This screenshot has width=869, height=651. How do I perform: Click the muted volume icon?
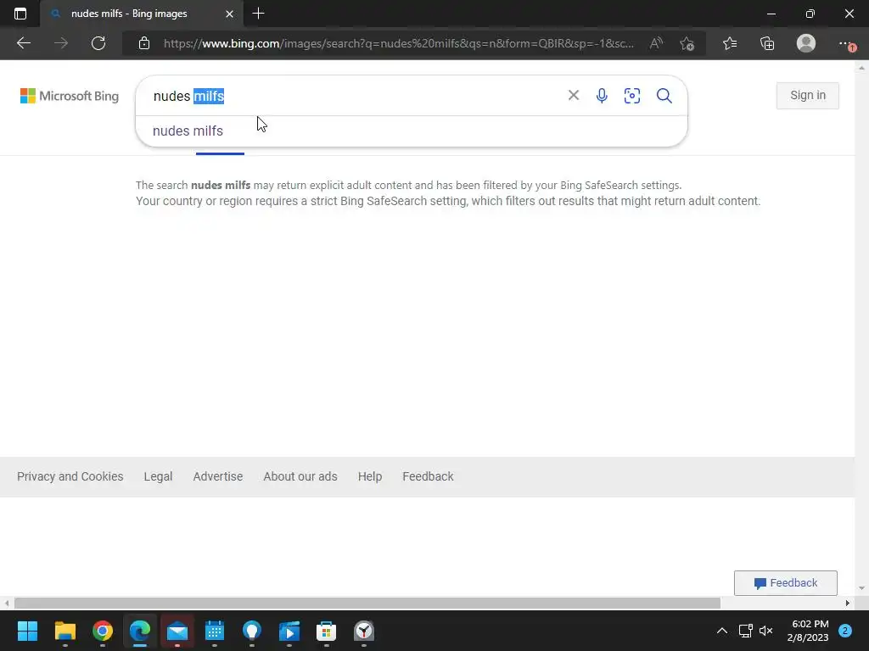766,631
